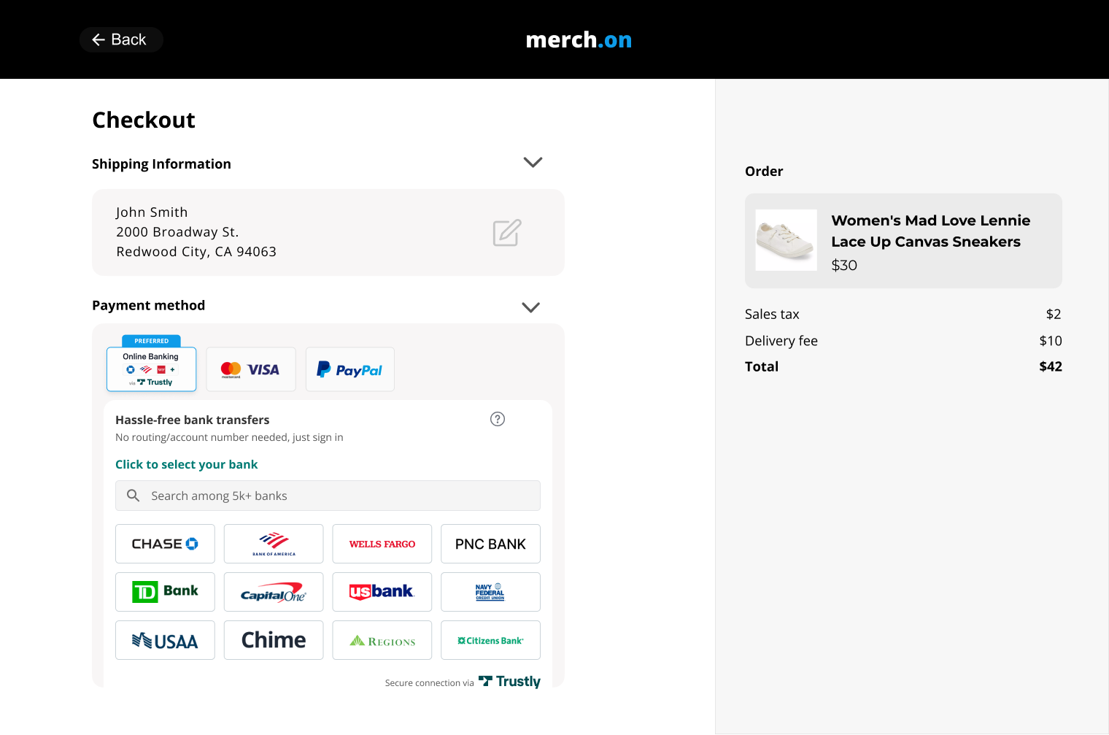Image resolution: width=1109 pixels, height=735 pixels.
Task: Select Bank of America
Action: (x=274, y=544)
